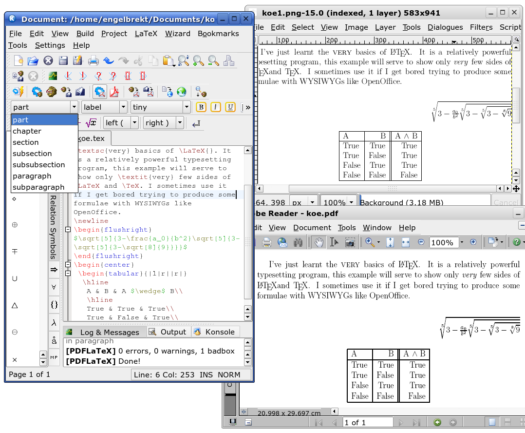Viewport: 525px width, 433px height.
Task: Click the GIMP horizontal scrollbar
Action: coord(392,188)
